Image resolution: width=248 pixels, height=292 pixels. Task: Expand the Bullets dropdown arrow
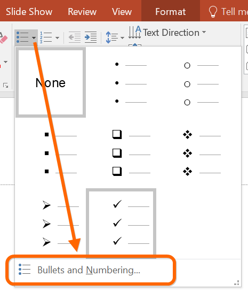[x=34, y=38]
